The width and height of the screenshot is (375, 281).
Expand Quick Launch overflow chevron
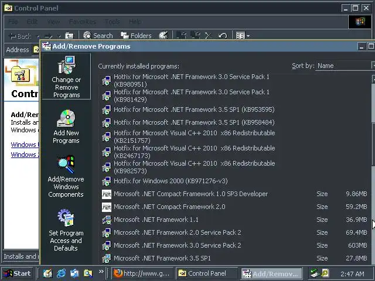101,272
